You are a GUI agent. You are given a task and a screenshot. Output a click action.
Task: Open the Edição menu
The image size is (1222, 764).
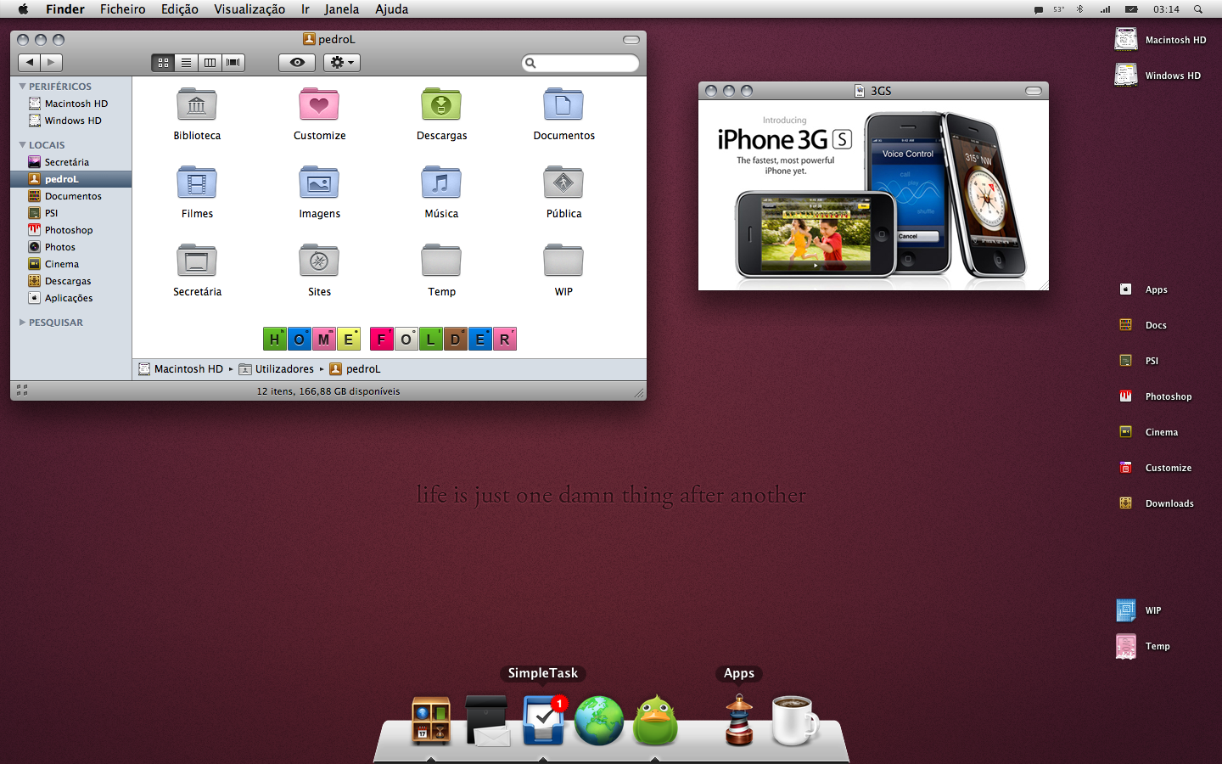click(x=180, y=9)
